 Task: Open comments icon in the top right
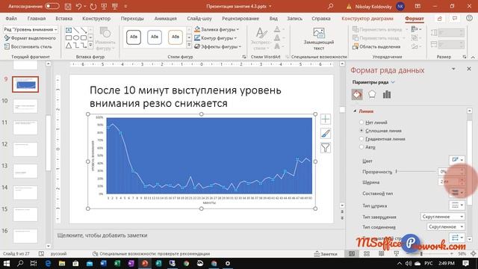tap(455, 19)
